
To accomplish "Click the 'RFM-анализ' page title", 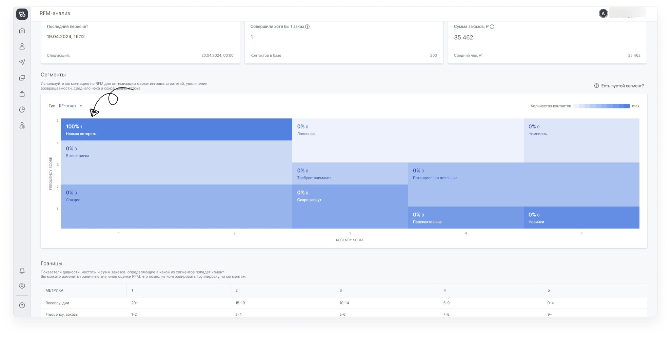I will coord(55,13).
